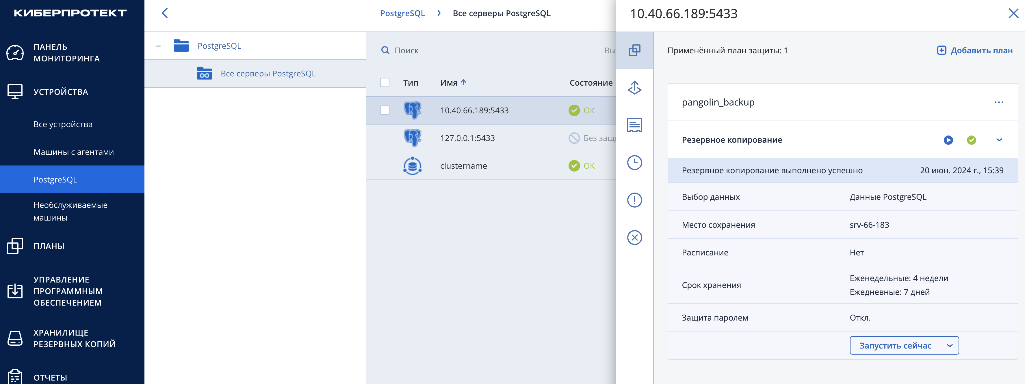
Task: Click the unprotected status icon for 127.0.0.1:5433
Action: coord(574,138)
